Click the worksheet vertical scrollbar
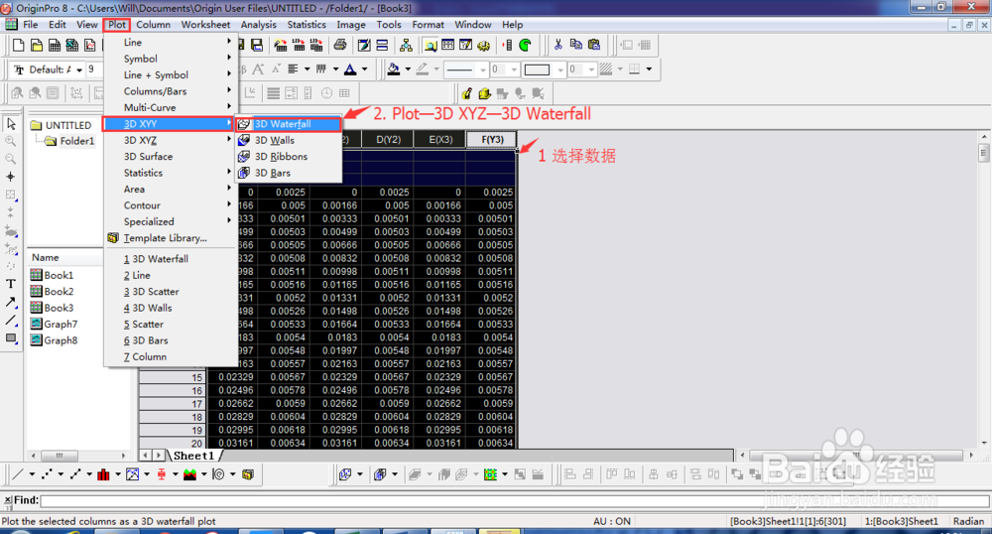Viewport: 992px width, 534px height. 982,291
